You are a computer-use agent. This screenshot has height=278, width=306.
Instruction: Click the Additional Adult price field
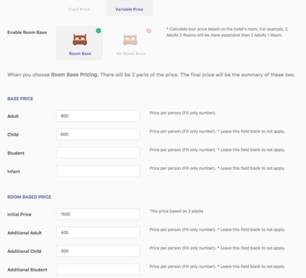click(x=98, y=232)
